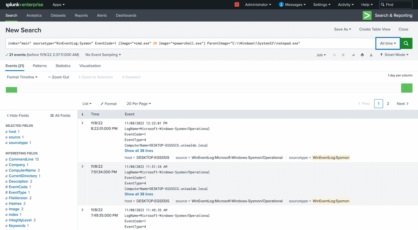The image size is (418, 230).
Task: Click the info column header icon
Action: 82,114
